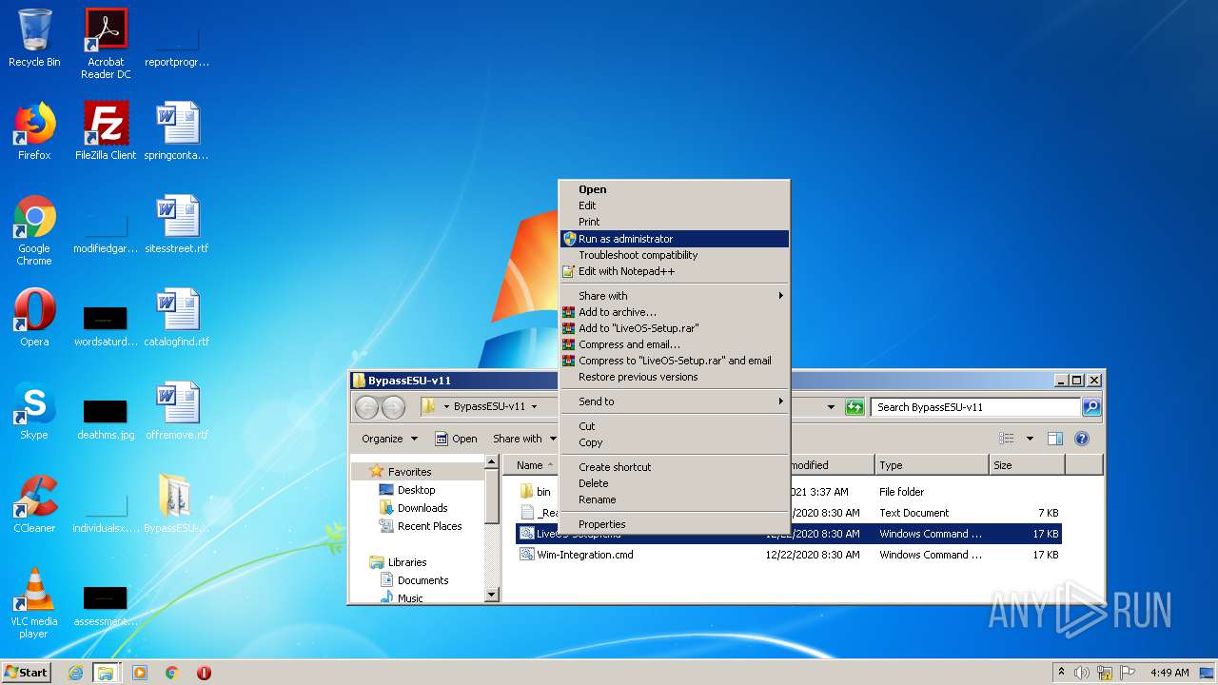Choose Print in context menu
This screenshot has width=1218, height=685.
[675, 222]
